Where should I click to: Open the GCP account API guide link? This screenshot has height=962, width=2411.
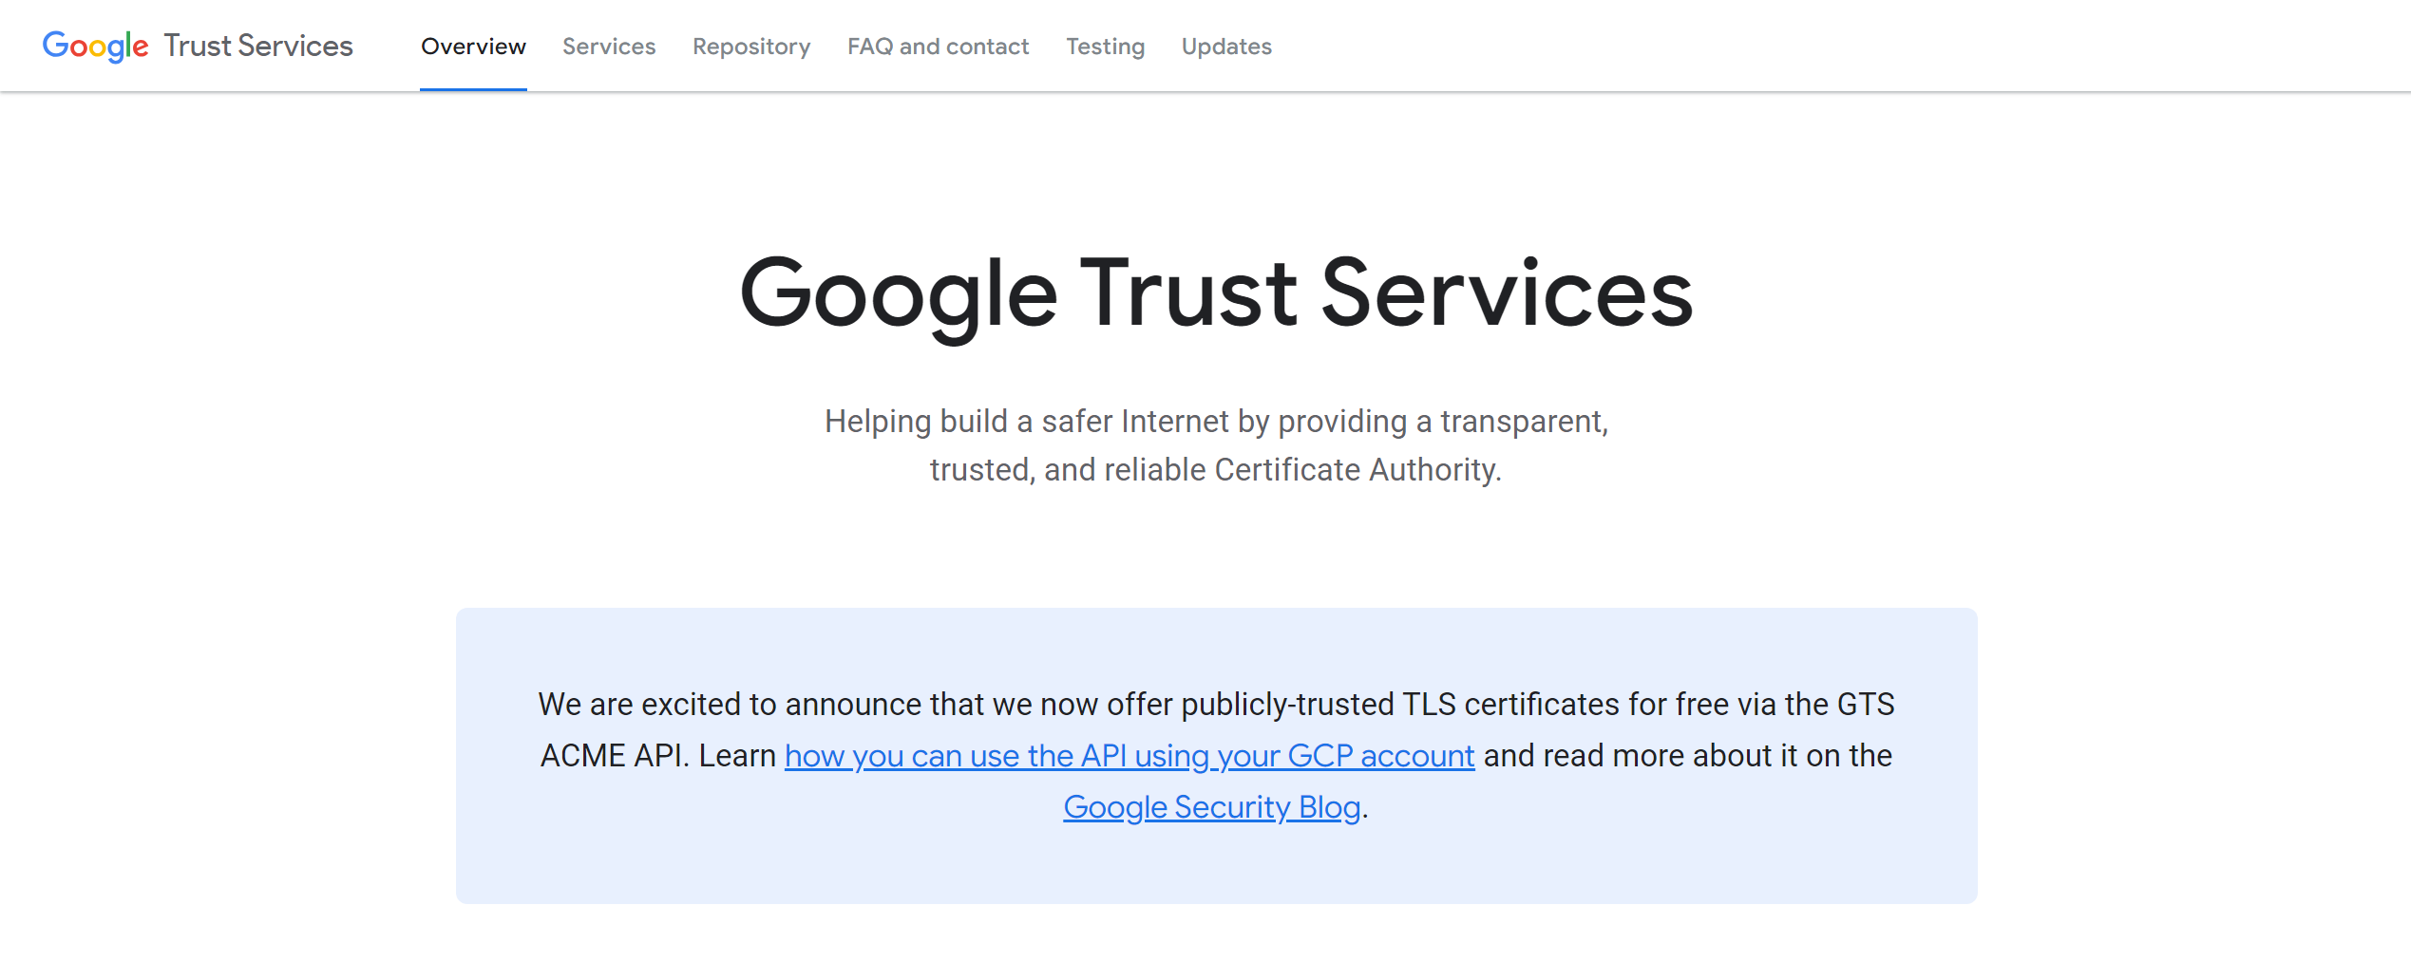click(x=1130, y=756)
